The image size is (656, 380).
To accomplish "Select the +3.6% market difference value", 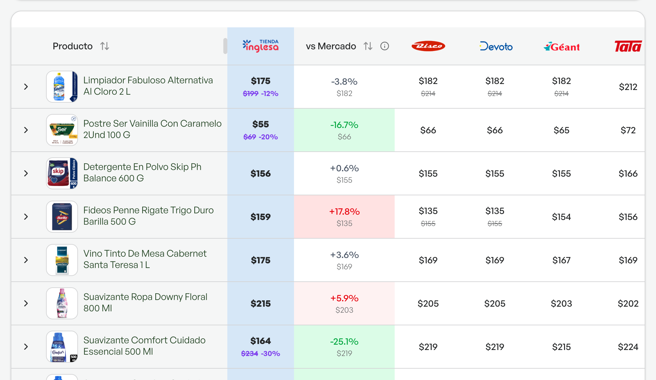I will [344, 255].
